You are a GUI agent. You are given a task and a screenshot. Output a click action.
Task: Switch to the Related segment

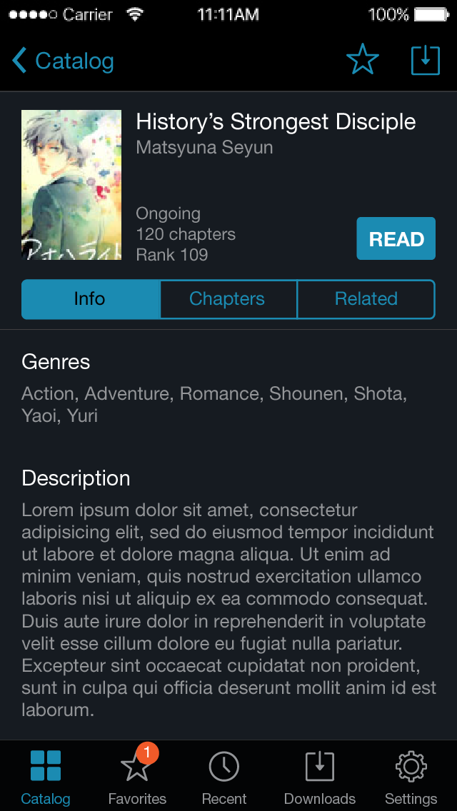pos(366,299)
